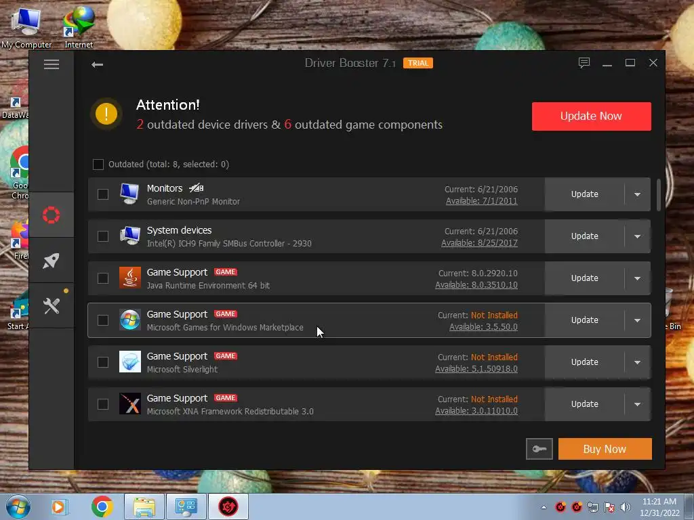Expand dropdown arrow for Games for Windows Marketplace
This screenshot has width=694, height=520.
(x=637, y=320)
